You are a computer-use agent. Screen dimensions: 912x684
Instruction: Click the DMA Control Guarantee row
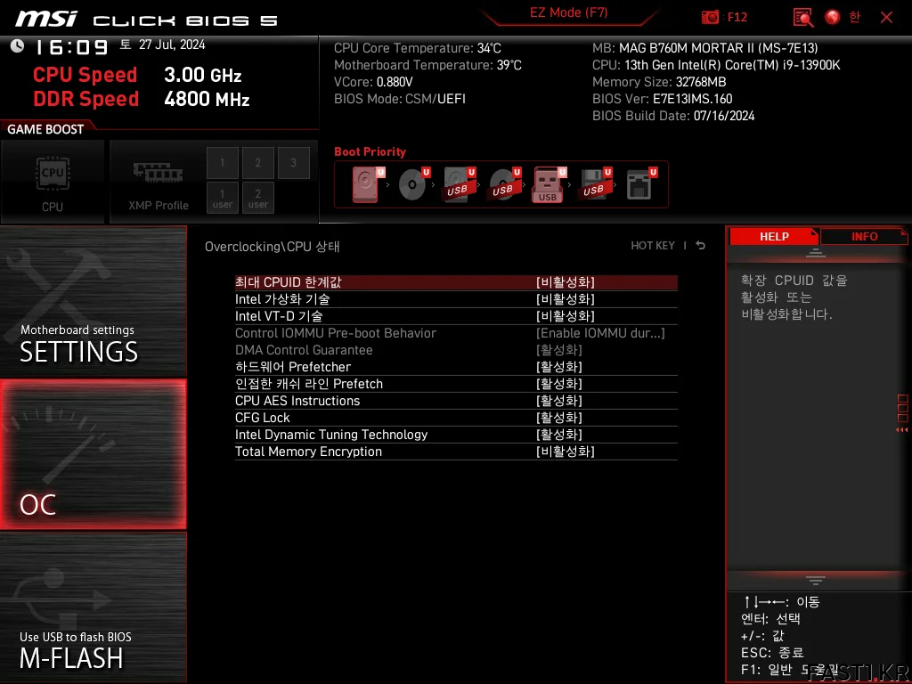tap(456, 350)
